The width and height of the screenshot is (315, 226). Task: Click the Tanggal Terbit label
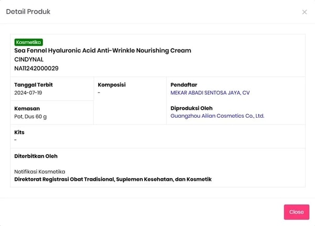click(x=34, y=85)
